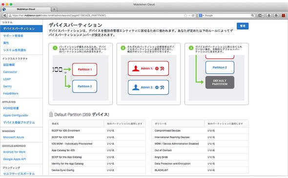Click the blue Admin 2 box in diagram

pos(148,87)
